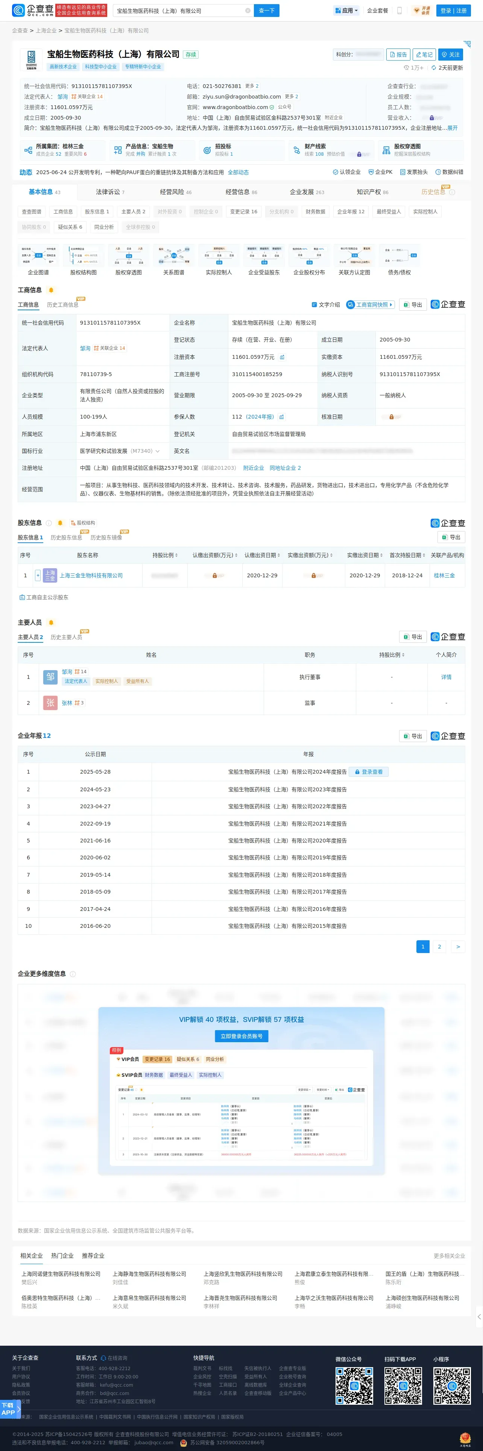Viewport: 483px width, 1451px height.
Task: Export shareholder info with 导出
Action: [x=451, y=537]
